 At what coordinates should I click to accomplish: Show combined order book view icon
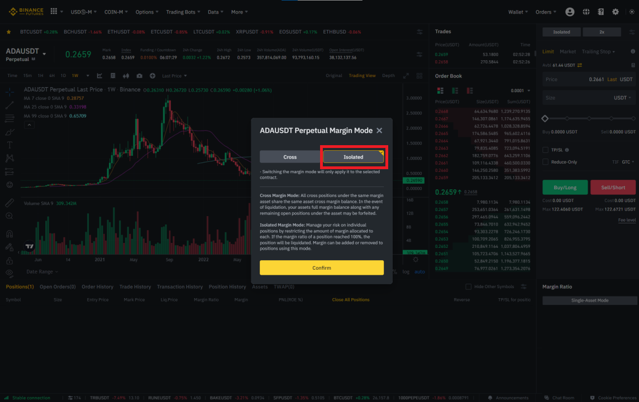(x=440, y=90)
